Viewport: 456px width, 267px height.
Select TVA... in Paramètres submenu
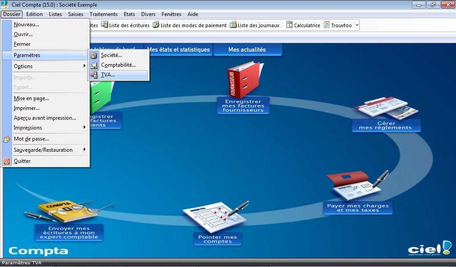click(x=118, y=75)
